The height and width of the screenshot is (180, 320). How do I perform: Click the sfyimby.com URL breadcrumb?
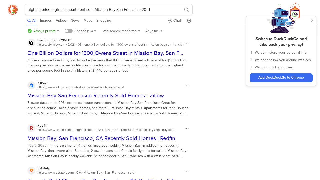click(x=111, y=45)
